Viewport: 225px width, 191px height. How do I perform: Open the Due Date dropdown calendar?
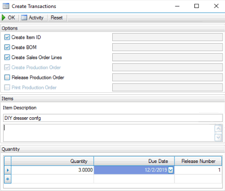pyautogui.click(x=170, y=170)
